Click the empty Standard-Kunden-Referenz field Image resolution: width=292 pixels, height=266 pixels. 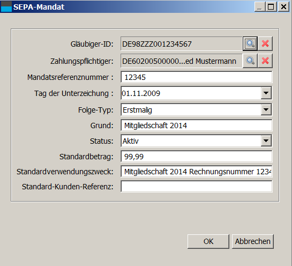click(x=197, y=187)
